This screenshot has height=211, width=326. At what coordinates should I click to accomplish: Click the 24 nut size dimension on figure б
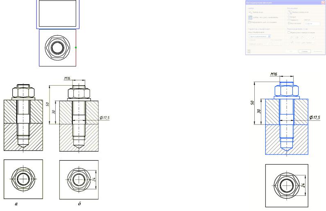pyautogui.click(x=94, y=179)
